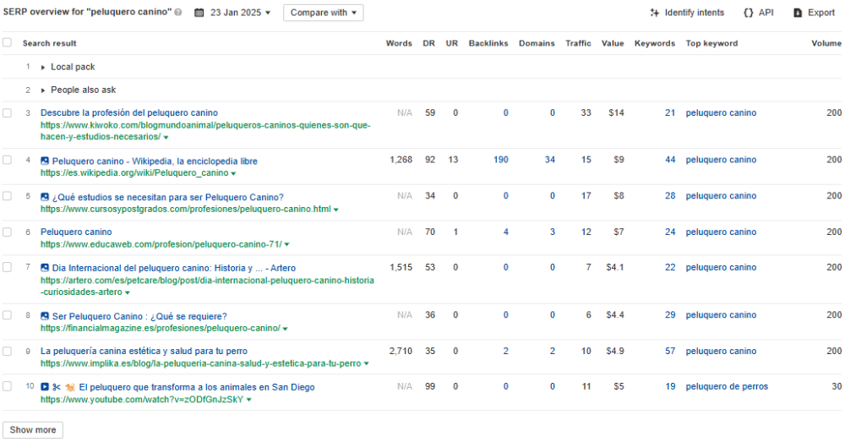Open the educaweb 'Peluquero canino' title link

pyautogui.click(x=76, y=232)
